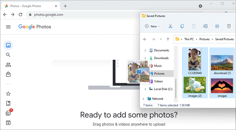Screen dimensions: 236x130
Task: Open Favorites star icon in sidebar
Action: [x=8, y=94]
